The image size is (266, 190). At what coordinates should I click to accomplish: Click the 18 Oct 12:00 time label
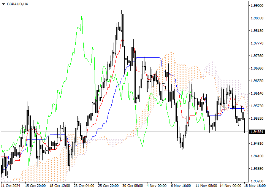point(60,186)
